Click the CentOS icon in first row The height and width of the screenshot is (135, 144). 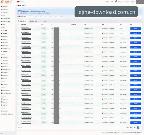pos(103,29)
